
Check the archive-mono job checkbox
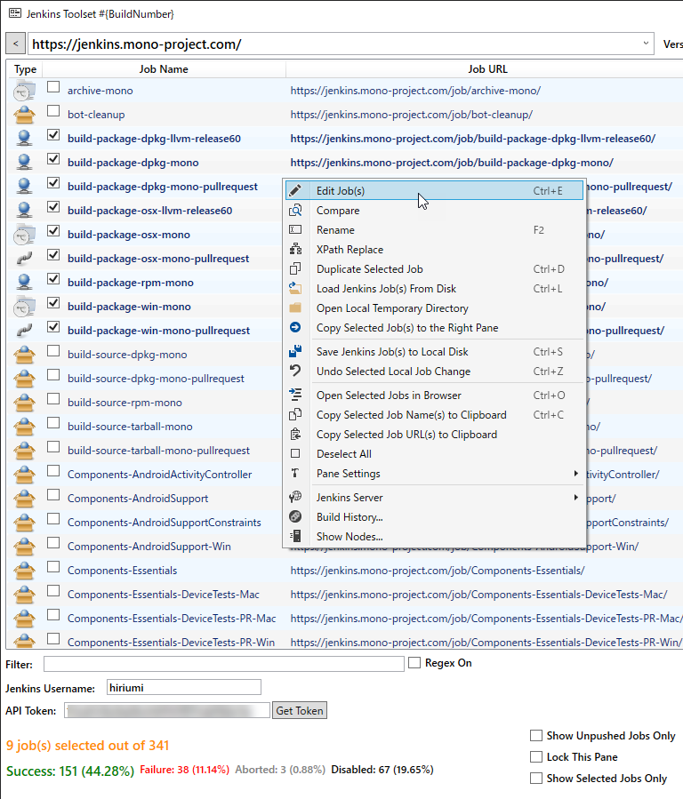[53, 87]
